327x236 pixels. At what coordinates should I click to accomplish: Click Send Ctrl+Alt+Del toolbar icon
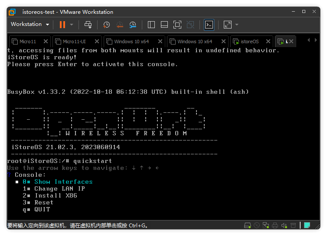(x=88, y=25)
